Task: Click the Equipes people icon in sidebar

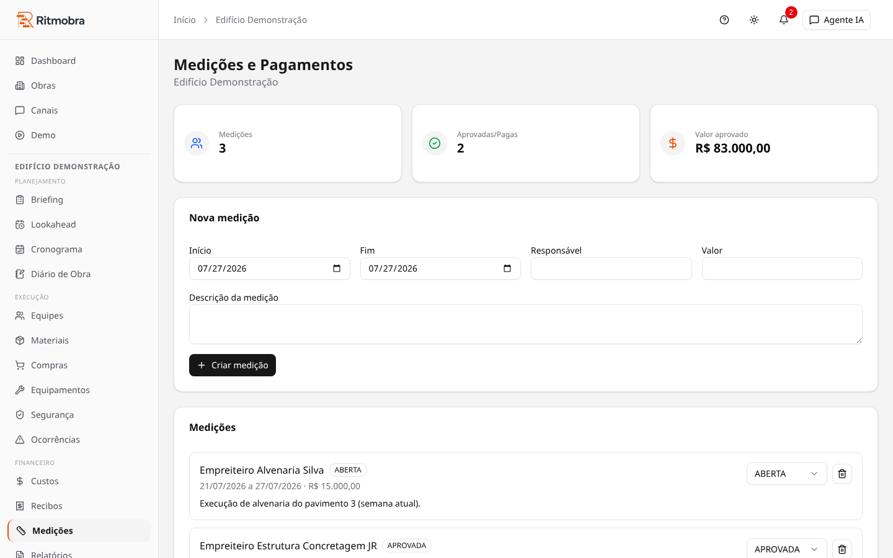Action: click(20, 316)
